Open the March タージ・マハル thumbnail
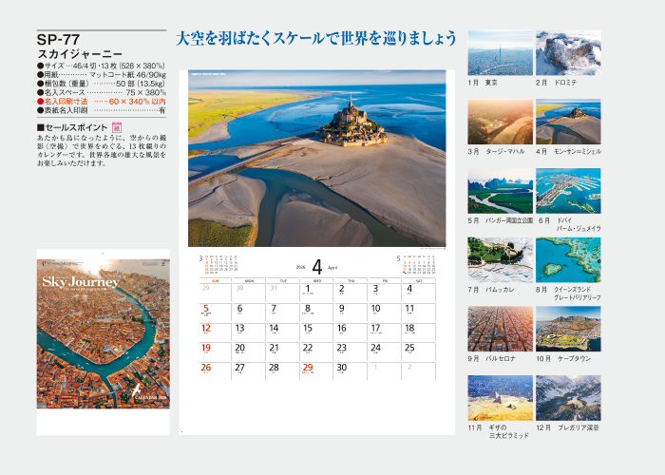 [x=500, y=122]
